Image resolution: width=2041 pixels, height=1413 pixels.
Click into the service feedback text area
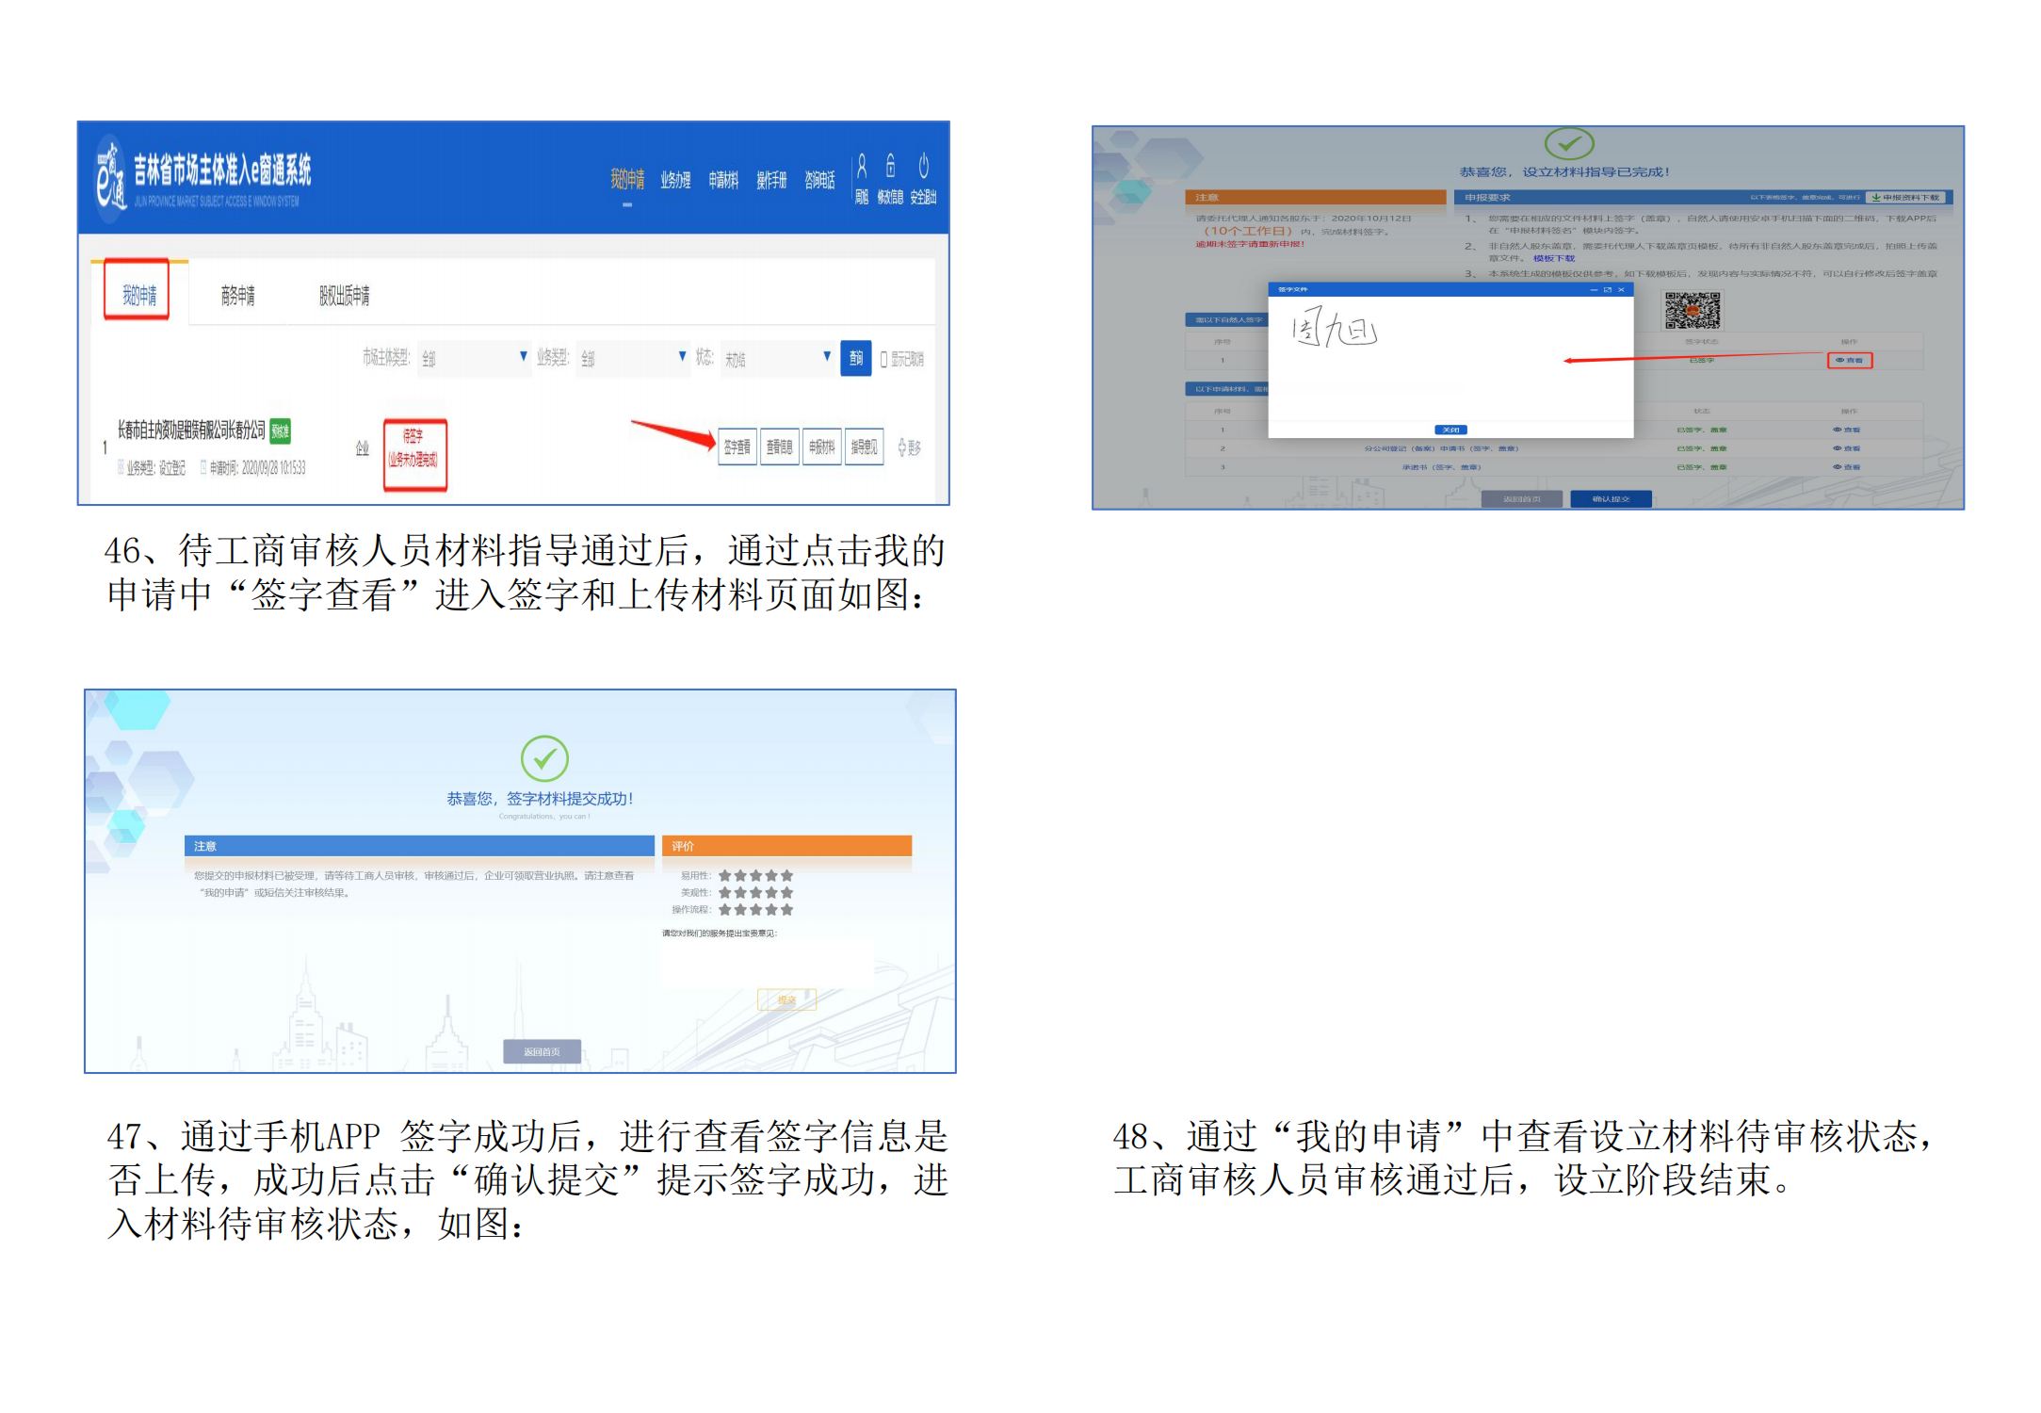pos(768,964)
